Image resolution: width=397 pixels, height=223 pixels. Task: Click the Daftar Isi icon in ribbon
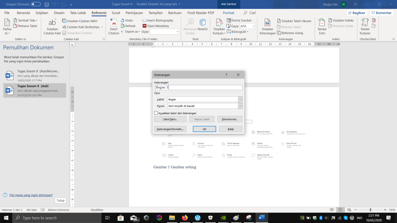coord(7,23)
